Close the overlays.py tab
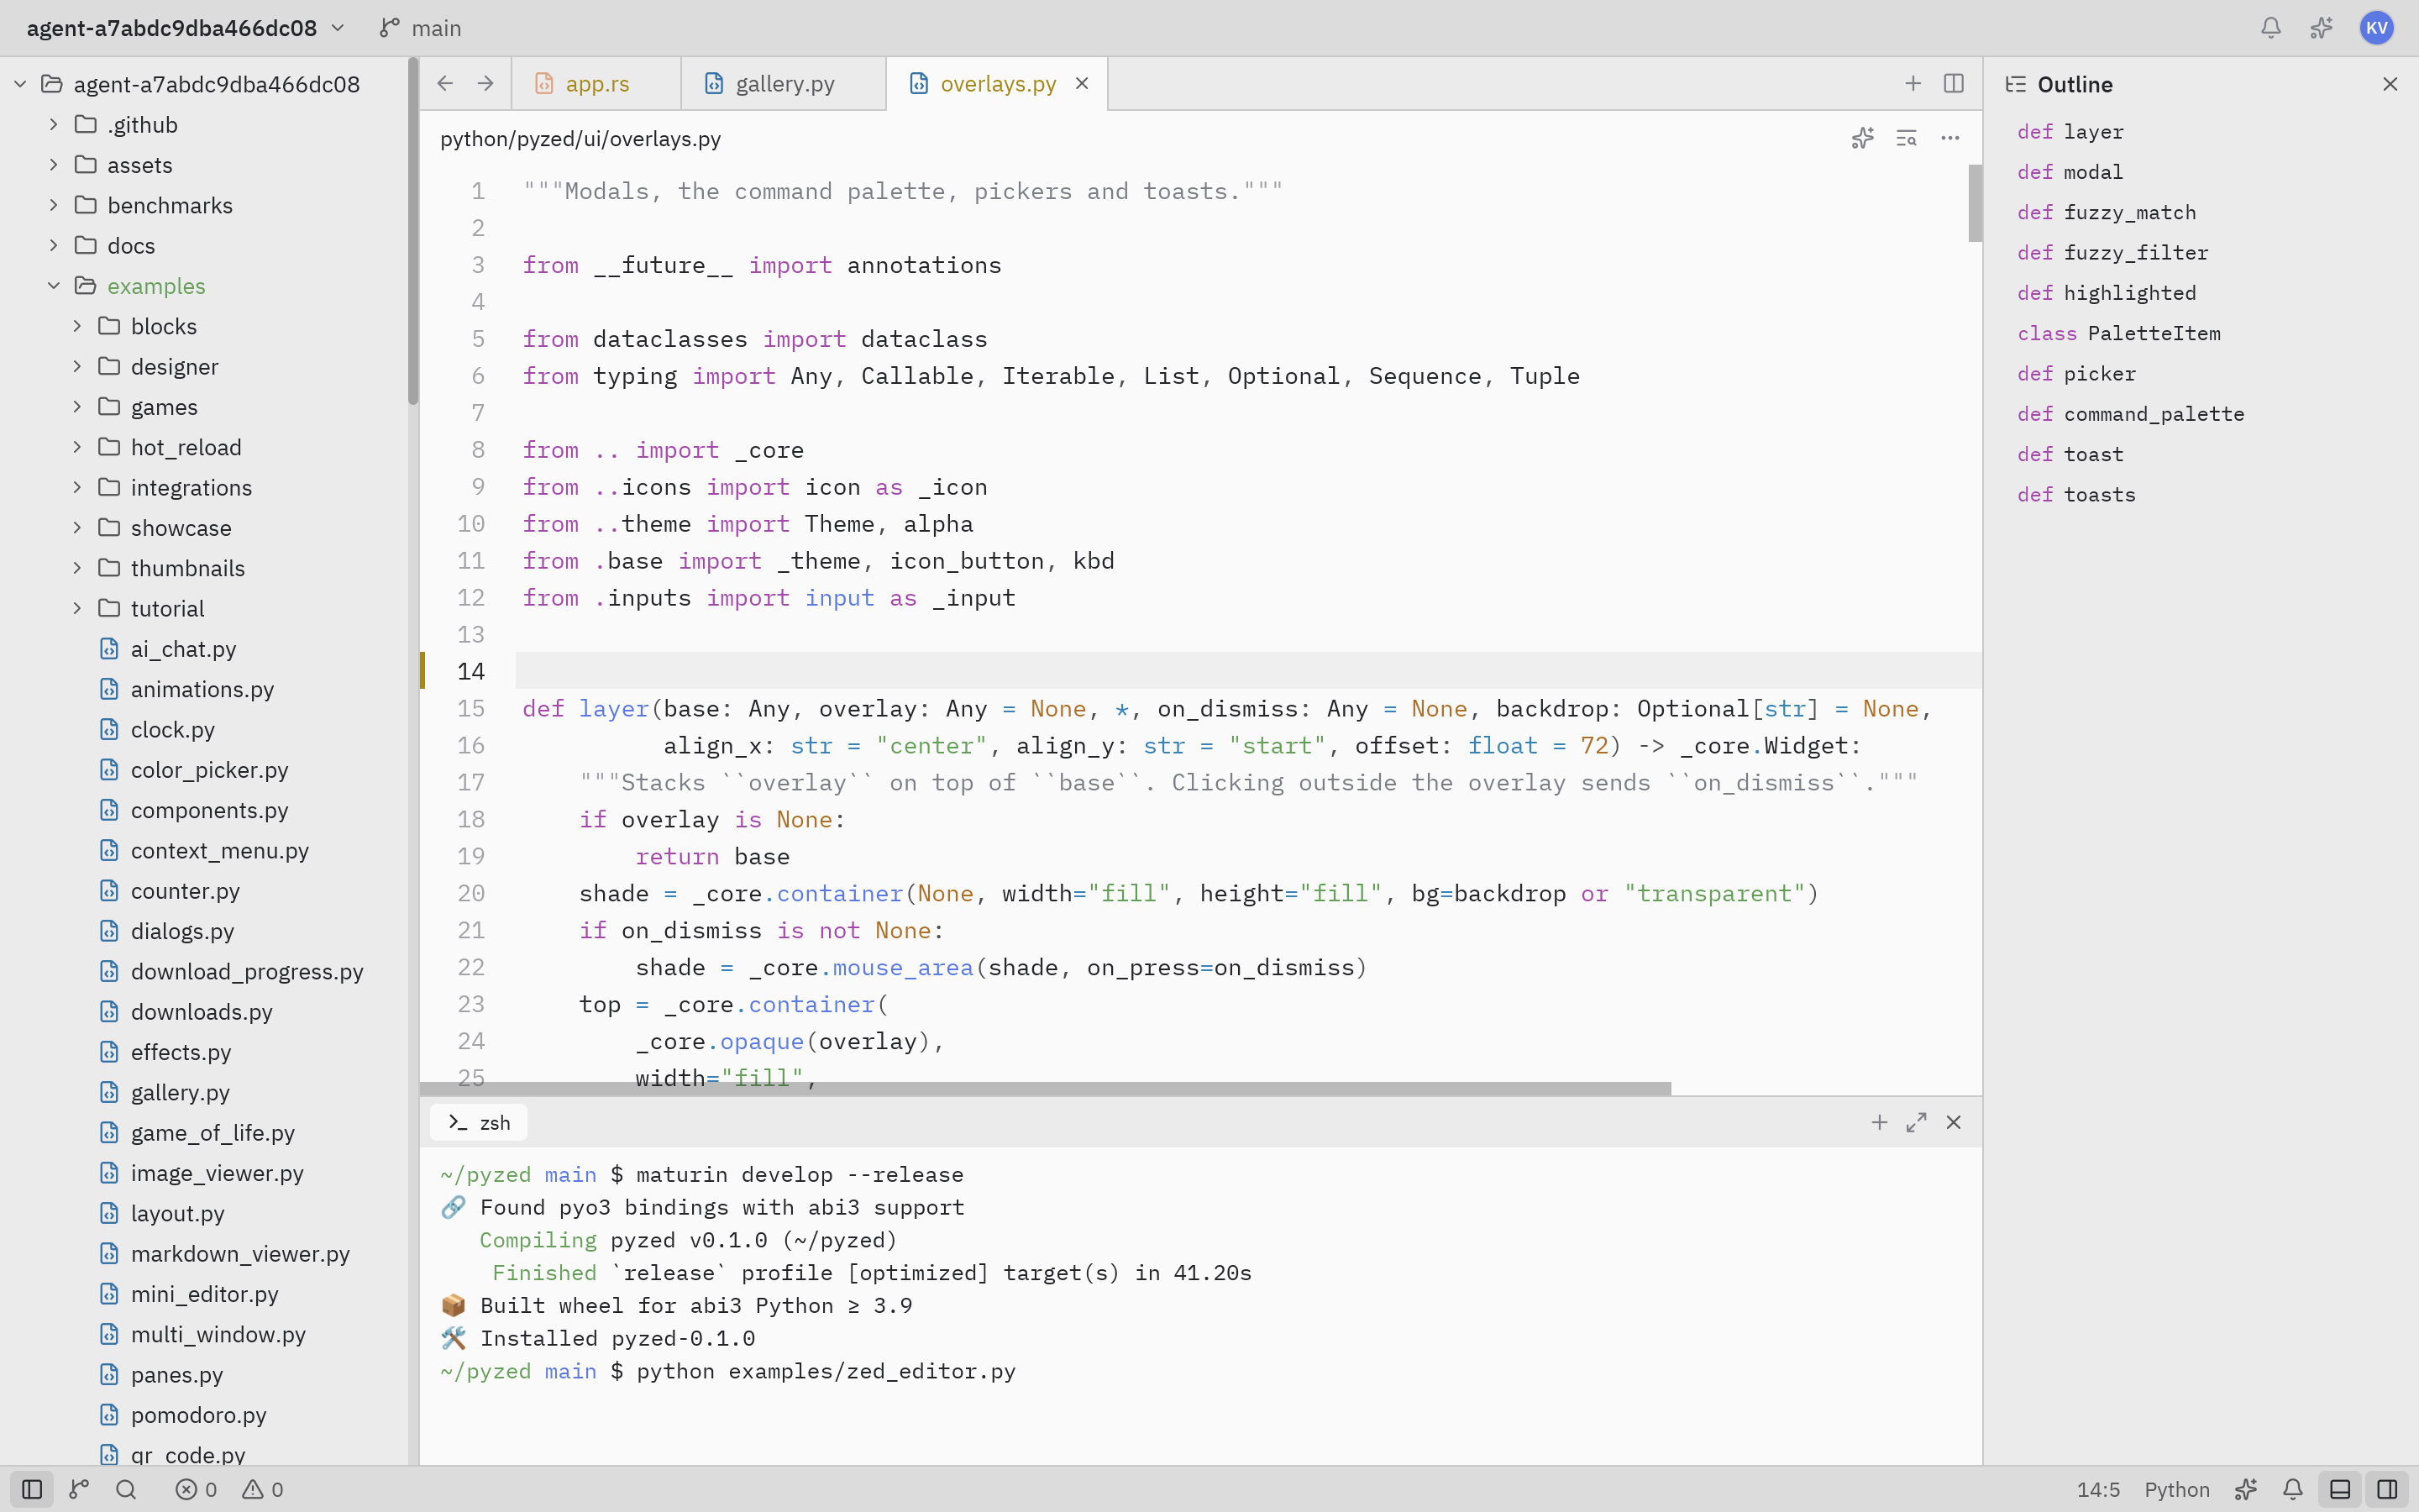 tap(1082, 84)
